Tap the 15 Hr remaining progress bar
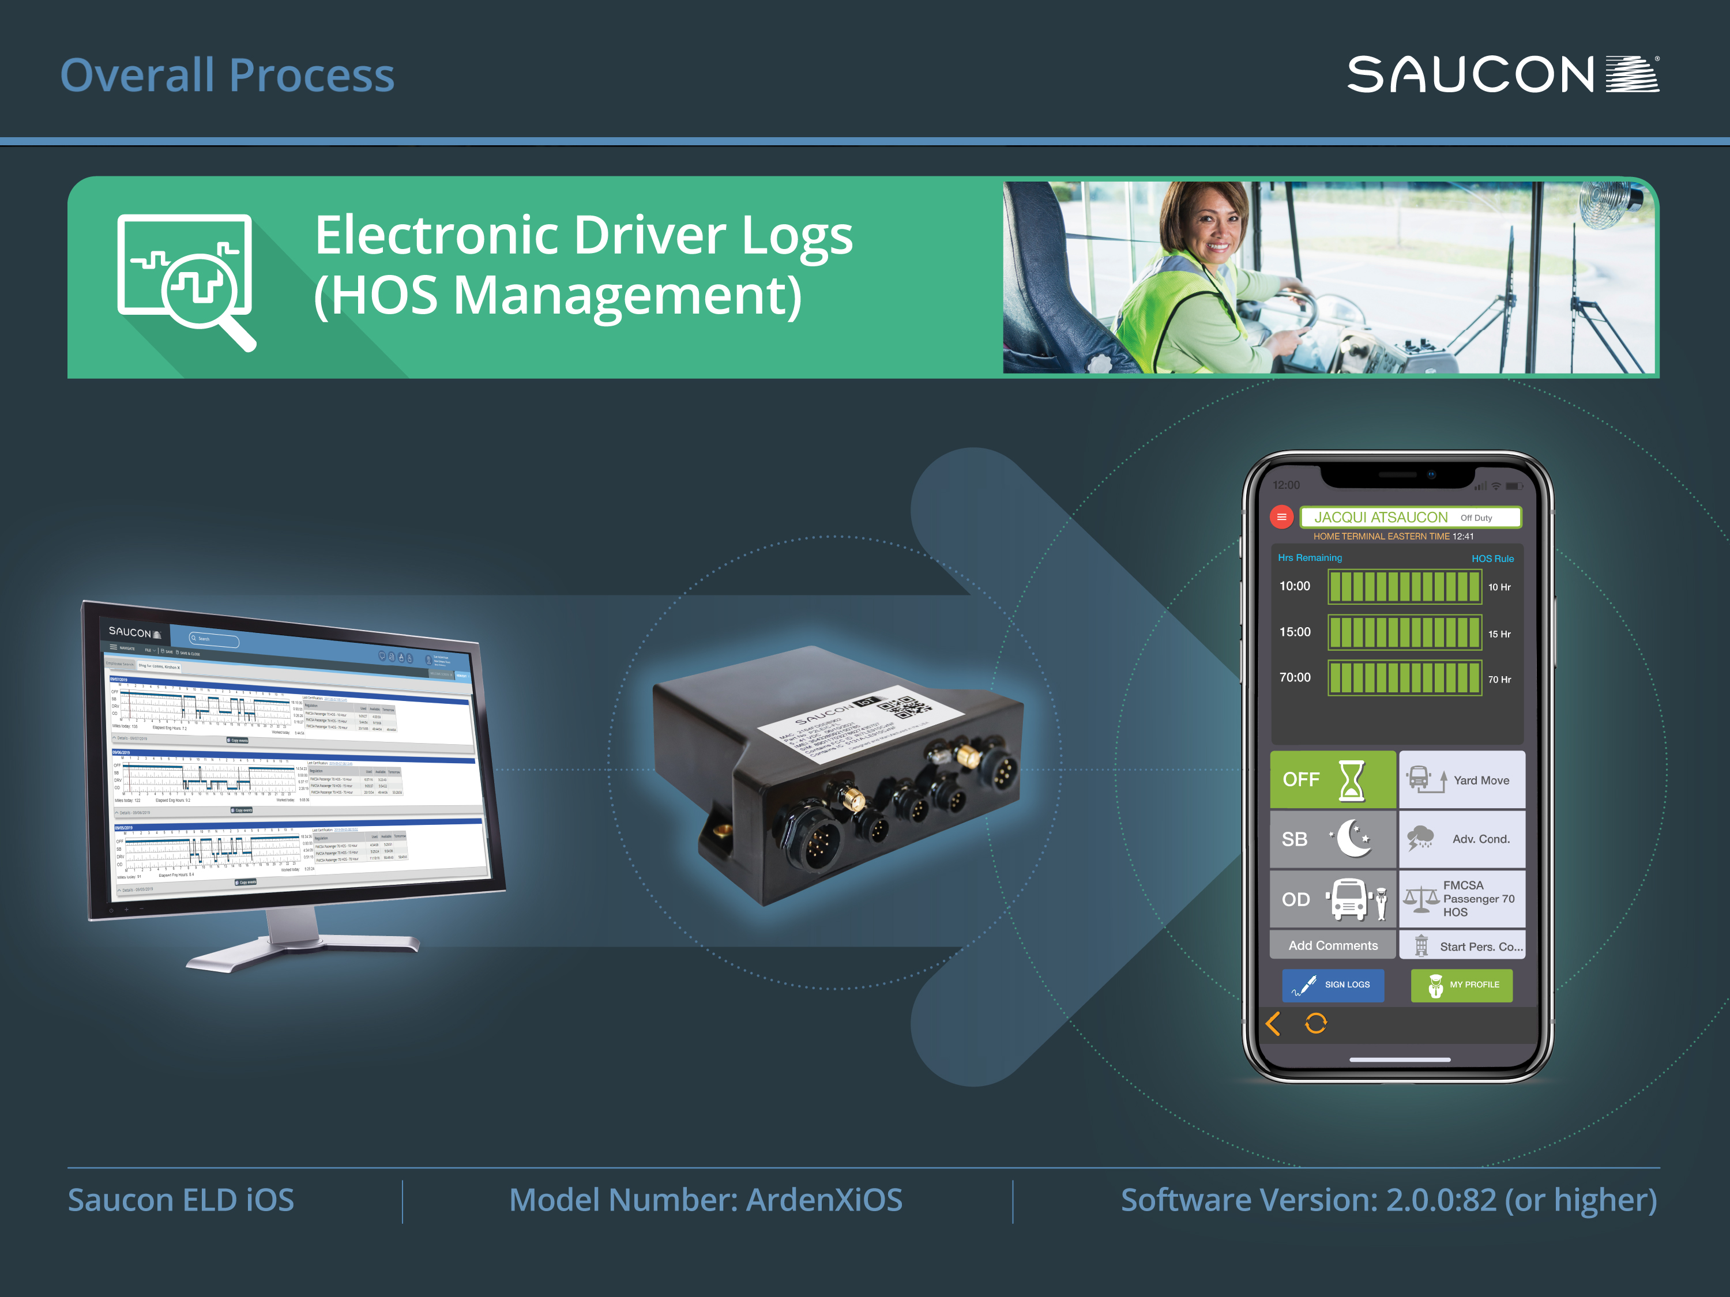Viewport: 1730px width, 1297px height. (x=1405, y=632)
